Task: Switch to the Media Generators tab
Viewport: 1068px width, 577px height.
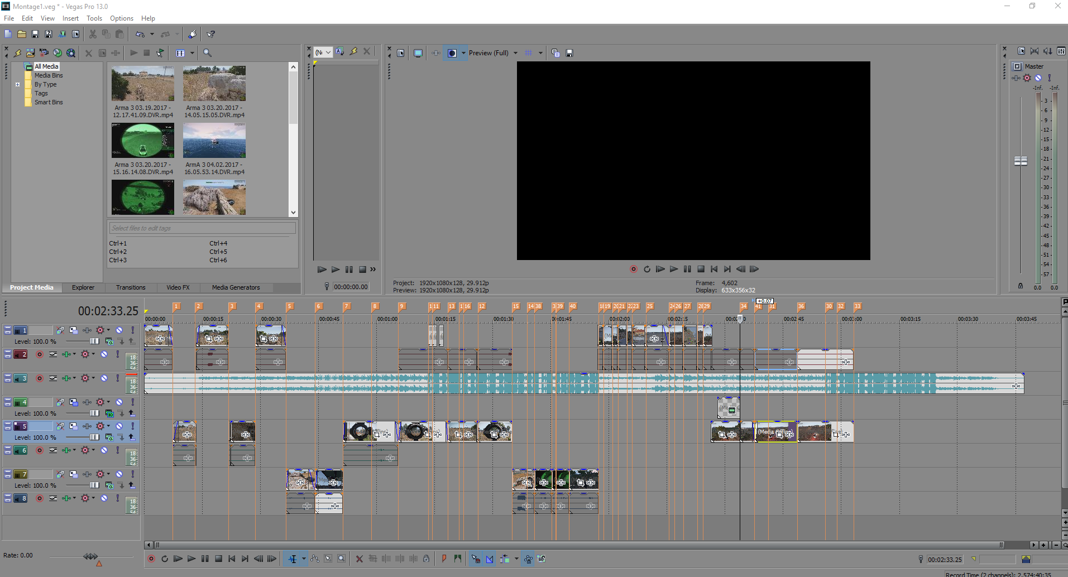Action: 236,287
